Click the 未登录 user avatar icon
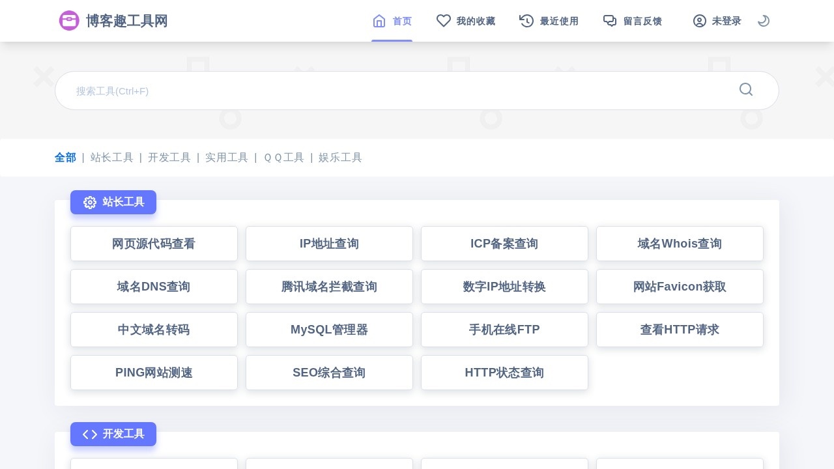The width and height of the screenshot is (834, 469). click(x=700, y=21)
